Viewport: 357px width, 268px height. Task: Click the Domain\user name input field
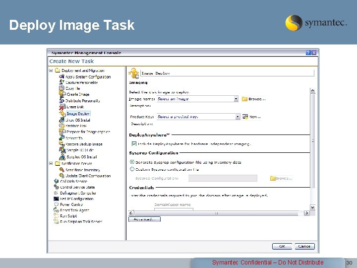pos(174,209)
